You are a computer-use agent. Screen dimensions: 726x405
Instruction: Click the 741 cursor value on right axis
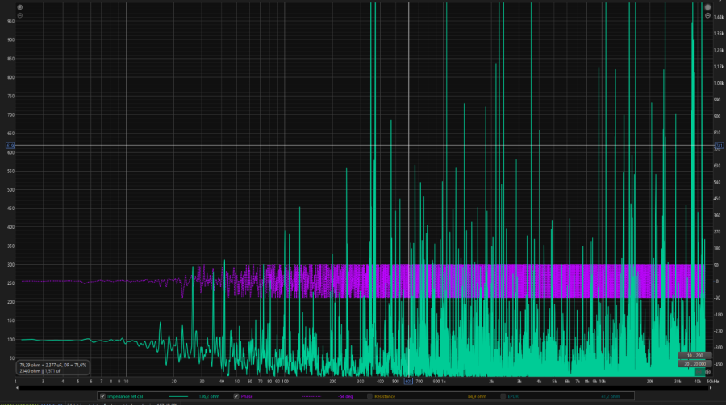point(719,145)
